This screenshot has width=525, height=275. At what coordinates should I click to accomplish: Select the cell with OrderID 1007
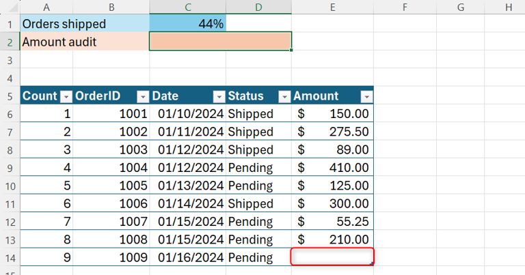111,221
